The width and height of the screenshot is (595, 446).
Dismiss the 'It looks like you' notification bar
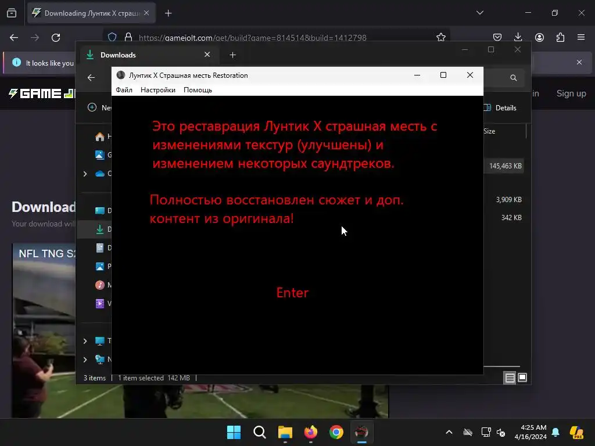pyautogui.click(x=579, y=62)
